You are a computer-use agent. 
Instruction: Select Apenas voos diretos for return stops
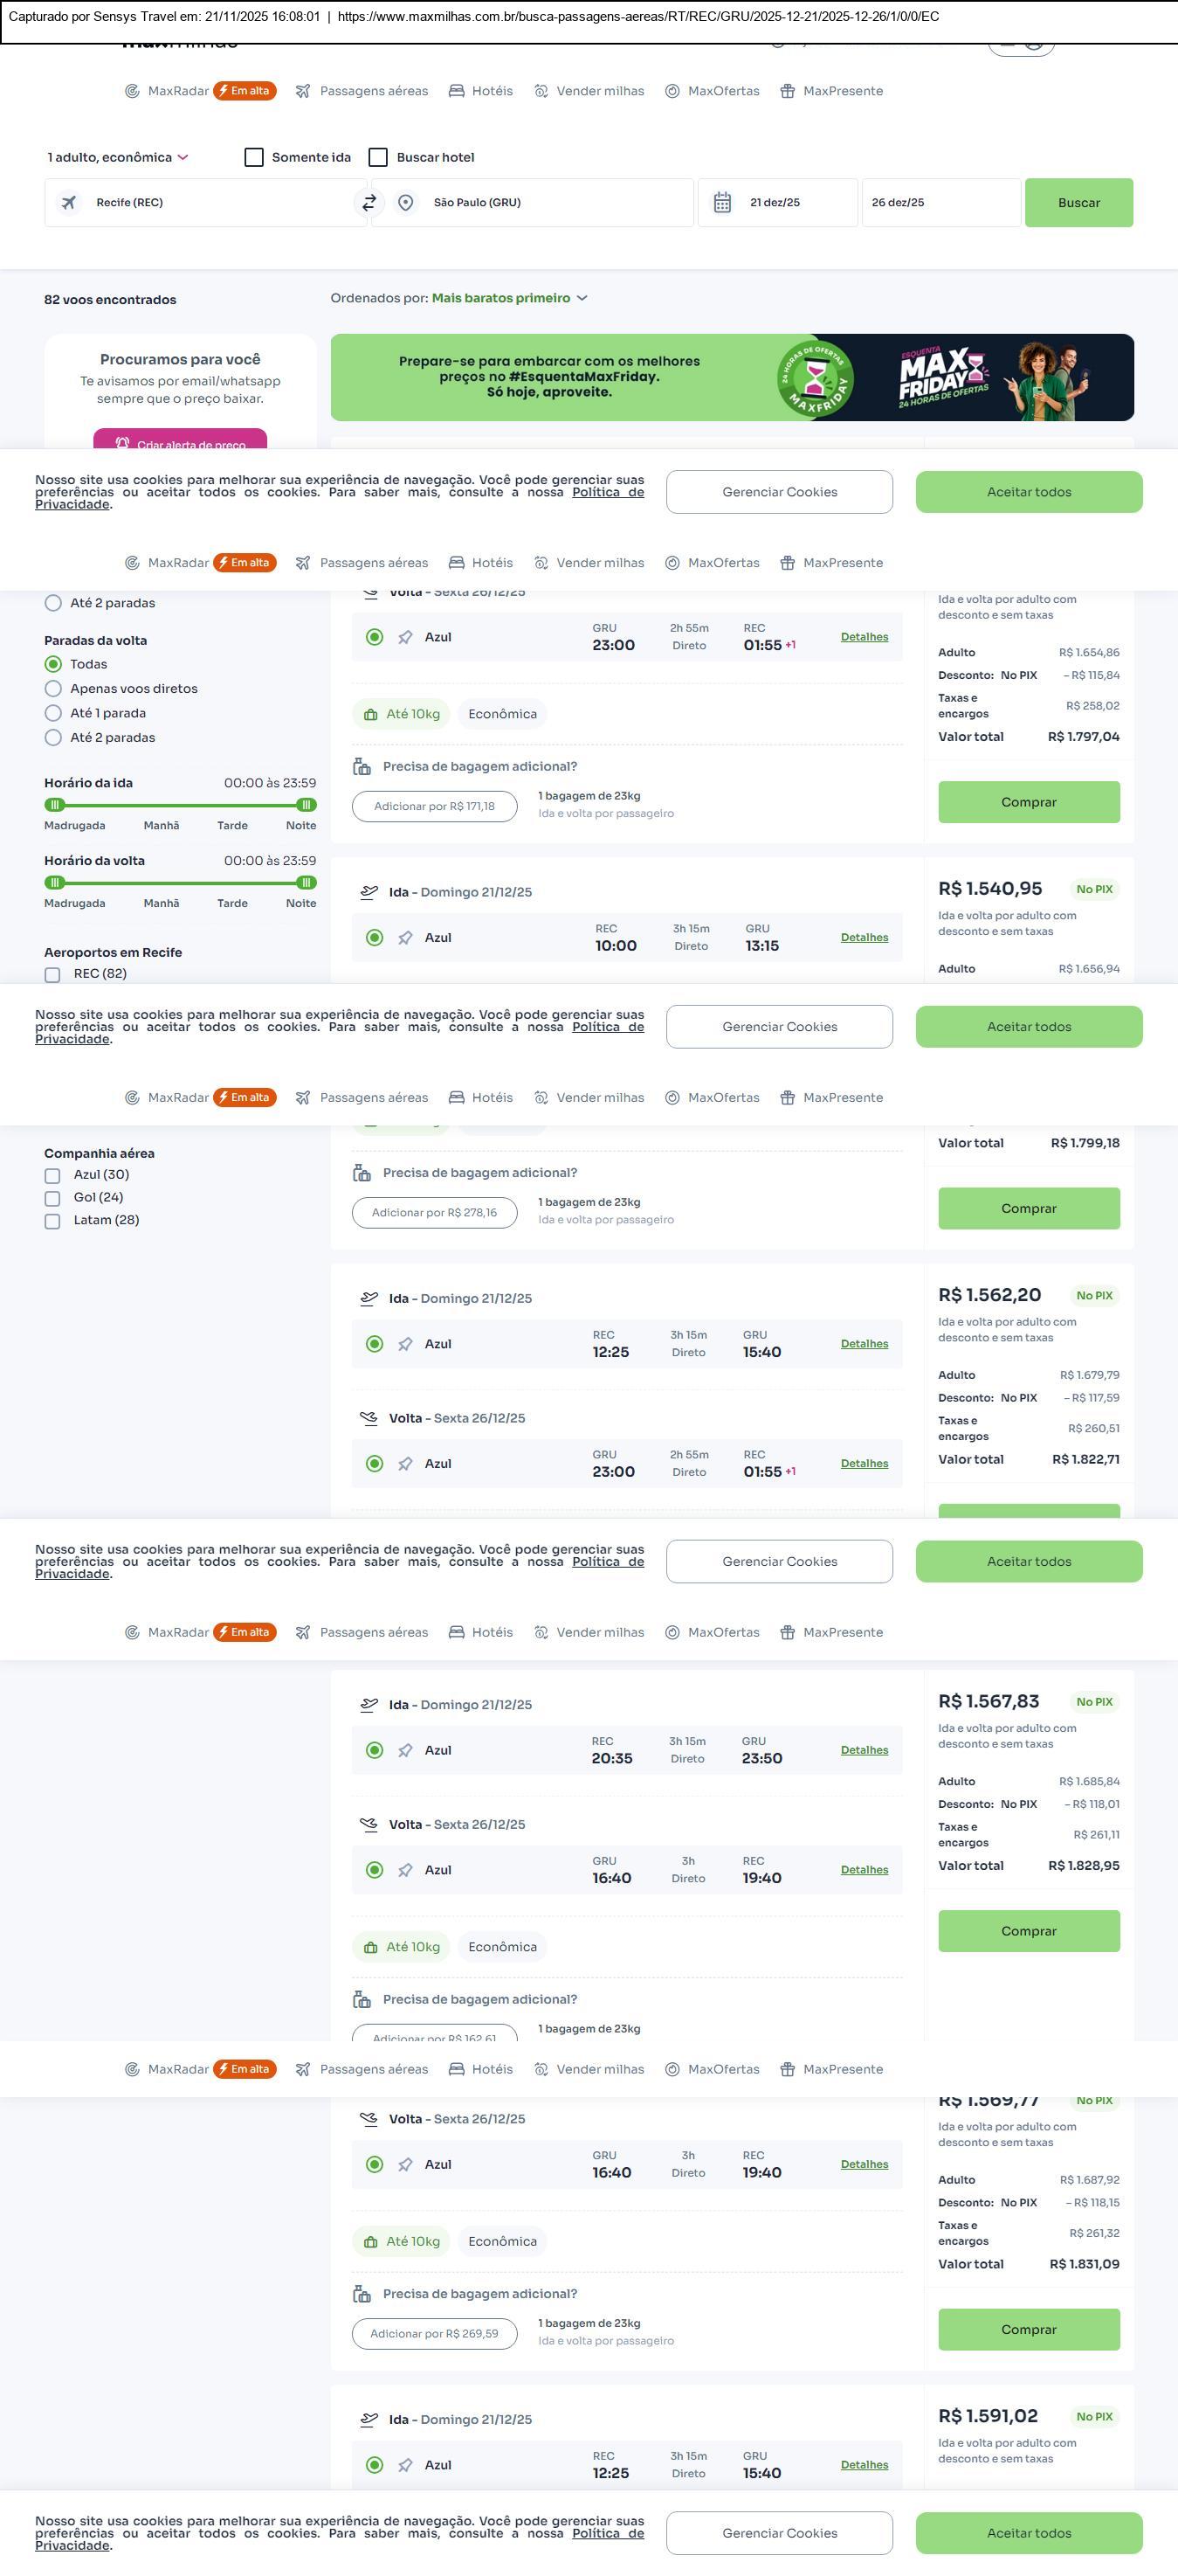(x=54, y=688)
